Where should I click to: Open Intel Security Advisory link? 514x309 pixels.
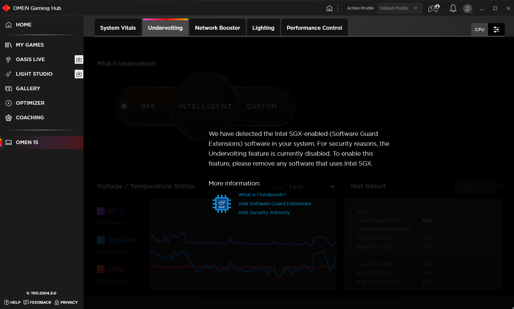pos(264,212)
